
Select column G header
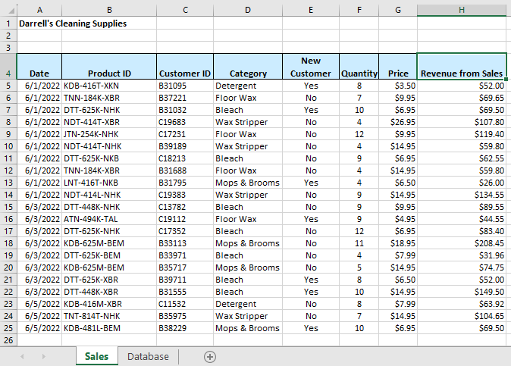398,10
